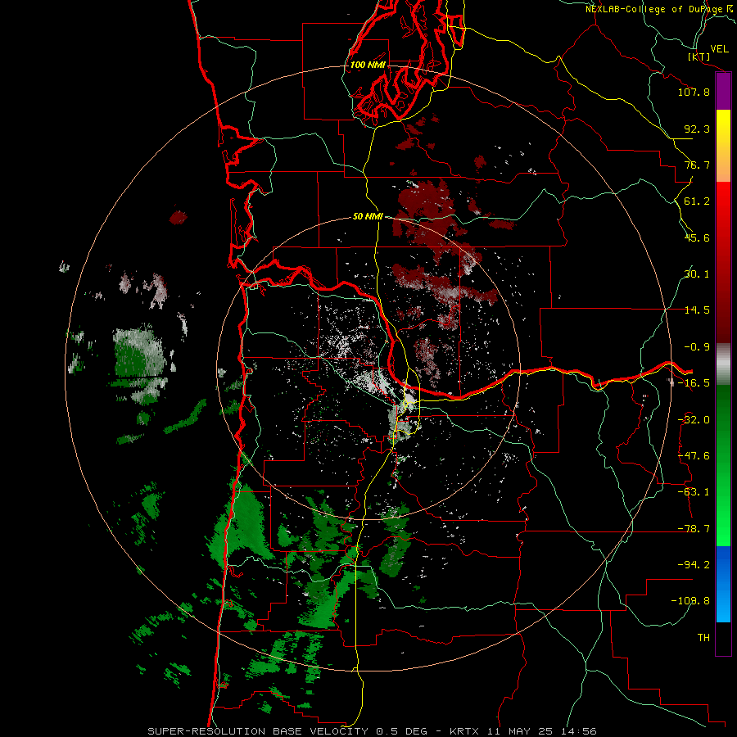Click the 30.1 velocity scale value
The image size is (737, 737).
coord(697,274)
